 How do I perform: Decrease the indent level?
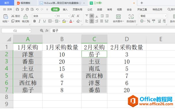(102, 16)
